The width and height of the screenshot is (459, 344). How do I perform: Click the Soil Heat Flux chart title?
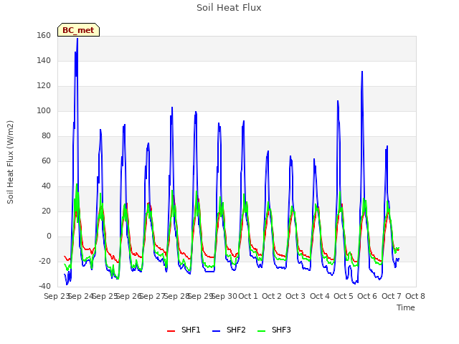[229, 8]
